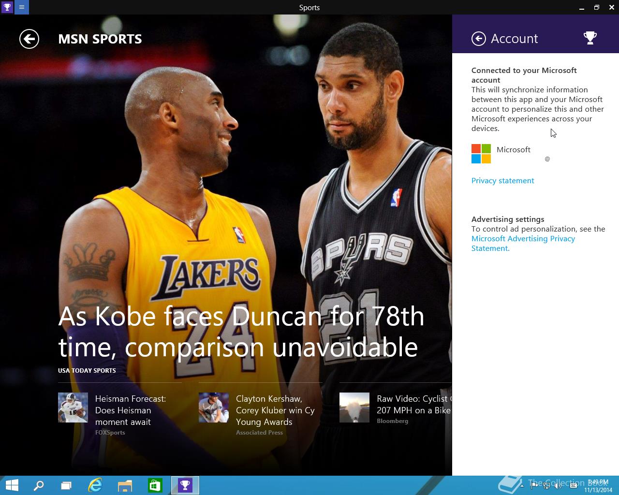This screenshot has height=495, width=619.
Task: Click the Action Center flag tray icon
Action: coord(534,486)
